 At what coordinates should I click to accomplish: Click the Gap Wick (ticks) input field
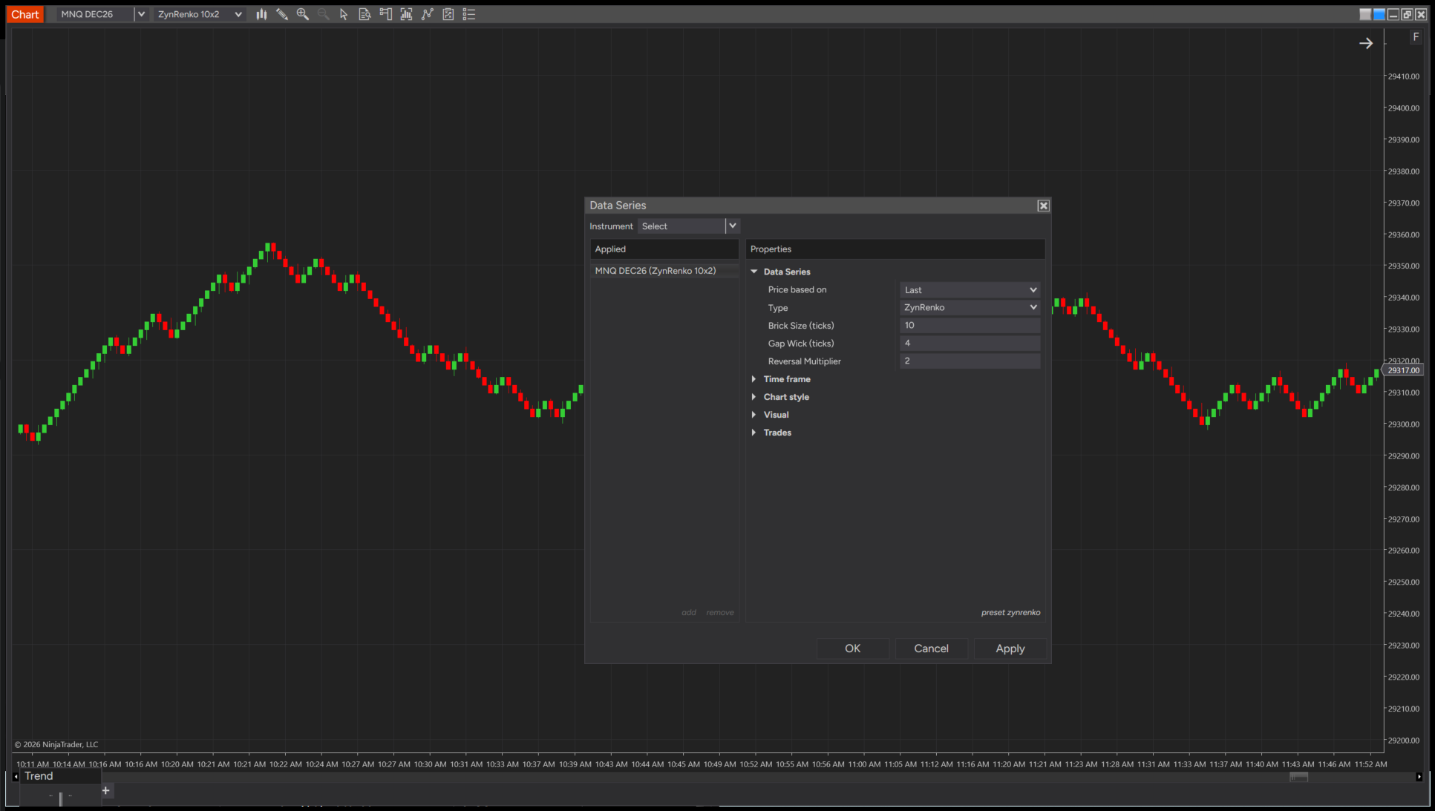970,343
